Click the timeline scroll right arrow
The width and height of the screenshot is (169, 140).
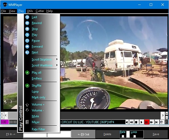pyautogui.click(x=163, y=115)
